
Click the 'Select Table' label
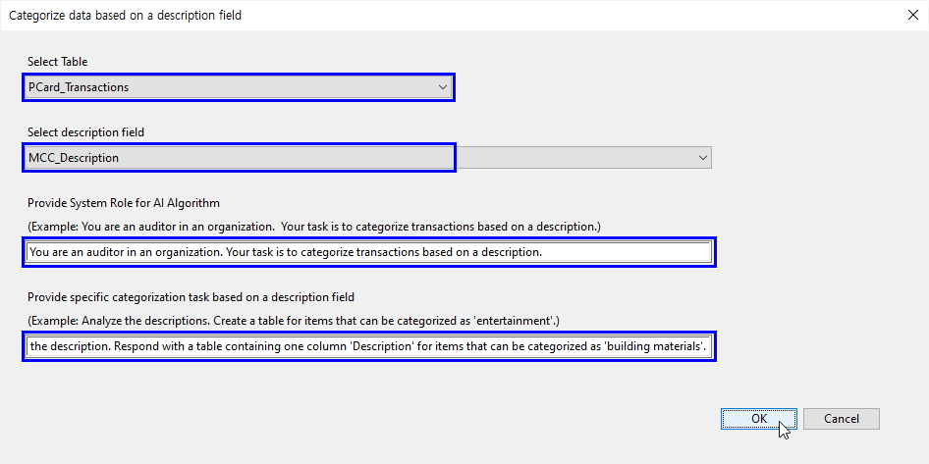point(58,62)
